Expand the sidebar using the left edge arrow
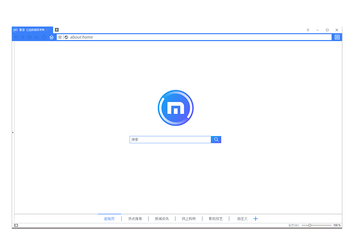 [x=13, y=132]
